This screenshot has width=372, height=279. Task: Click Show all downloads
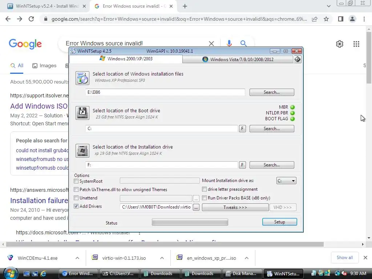(344, 258)
